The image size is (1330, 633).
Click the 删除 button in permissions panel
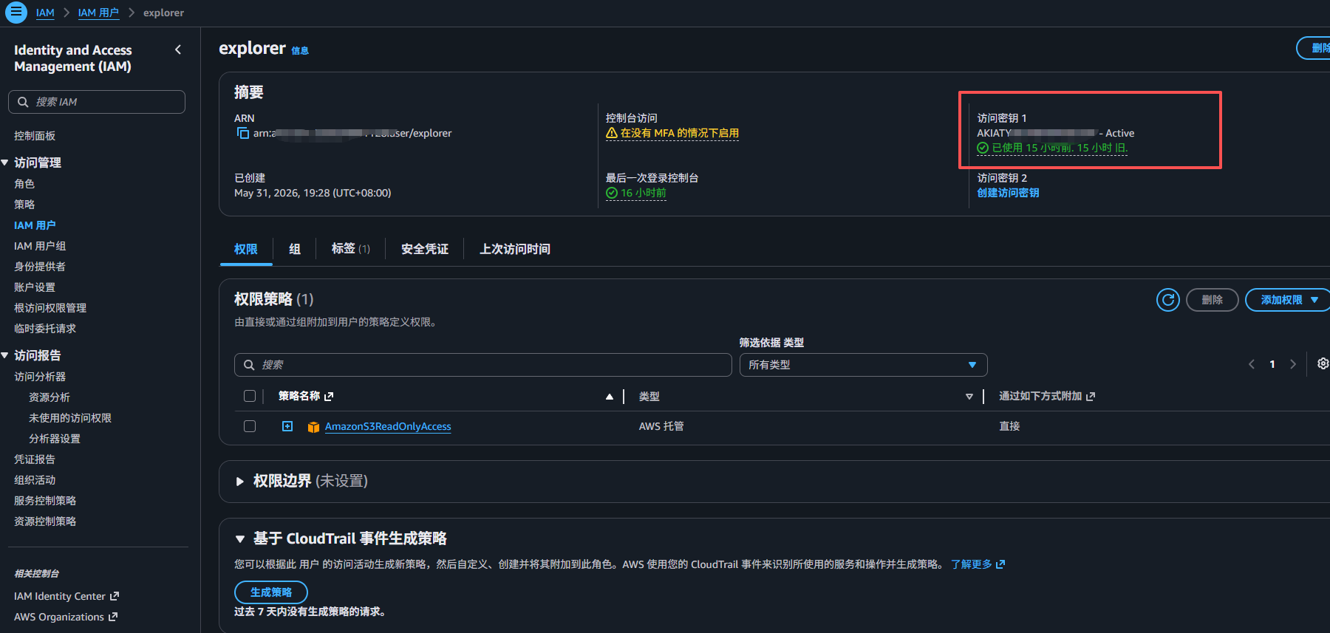pos(1212,300)
